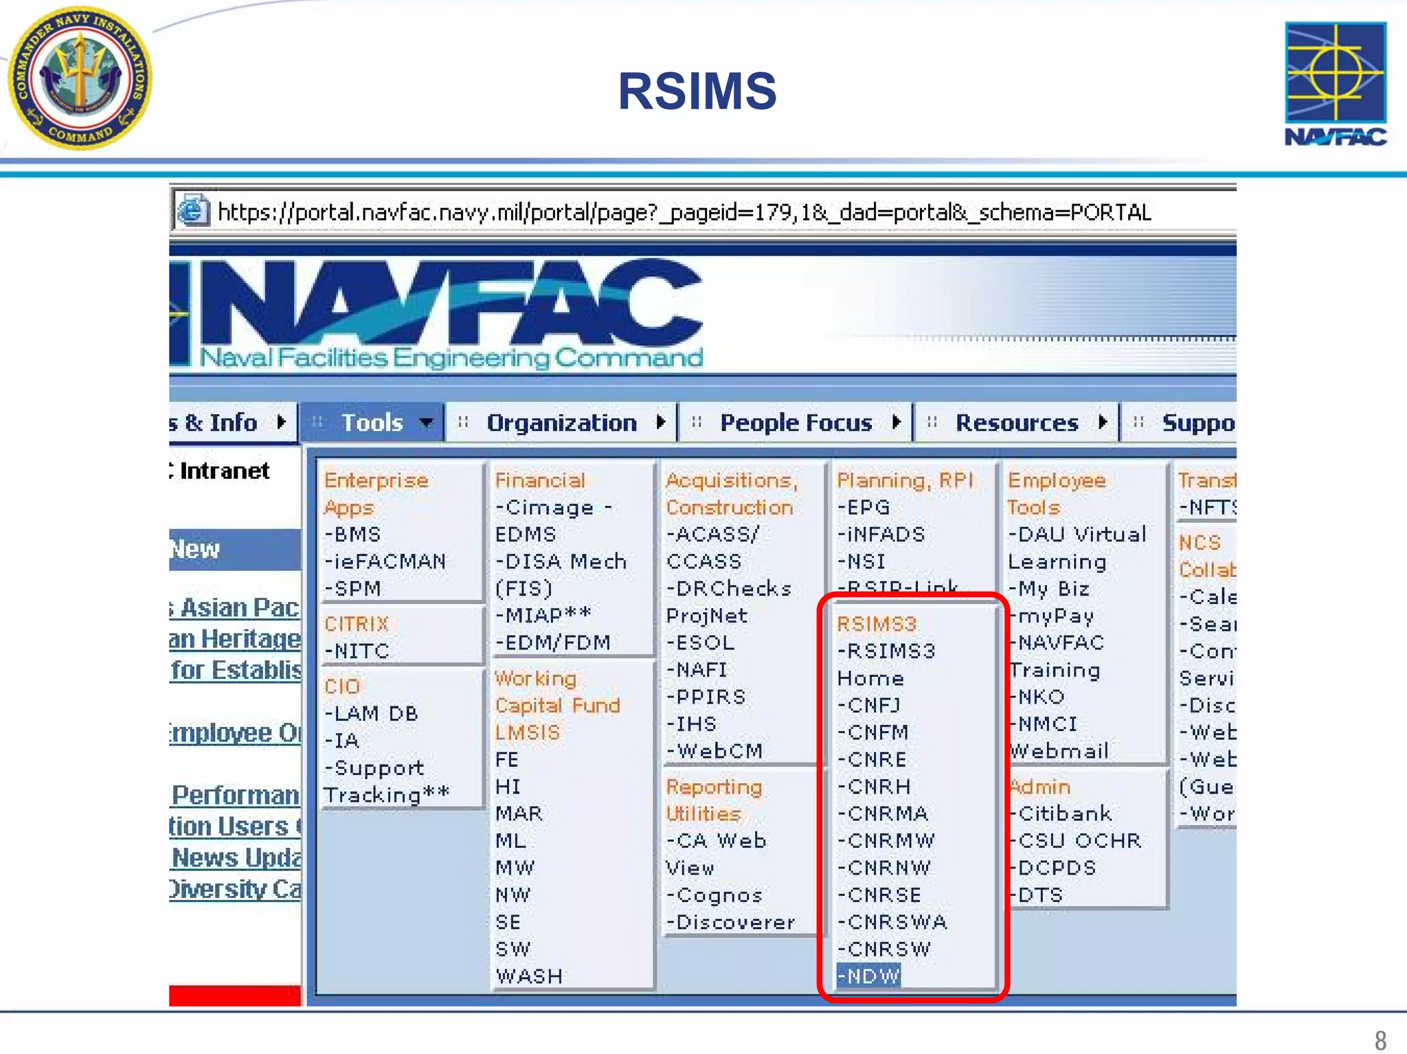The height and width of the screenshot is (1054, 1407).
Task: Select WASH under LMSIS list
Action: [x=529, y=976]
